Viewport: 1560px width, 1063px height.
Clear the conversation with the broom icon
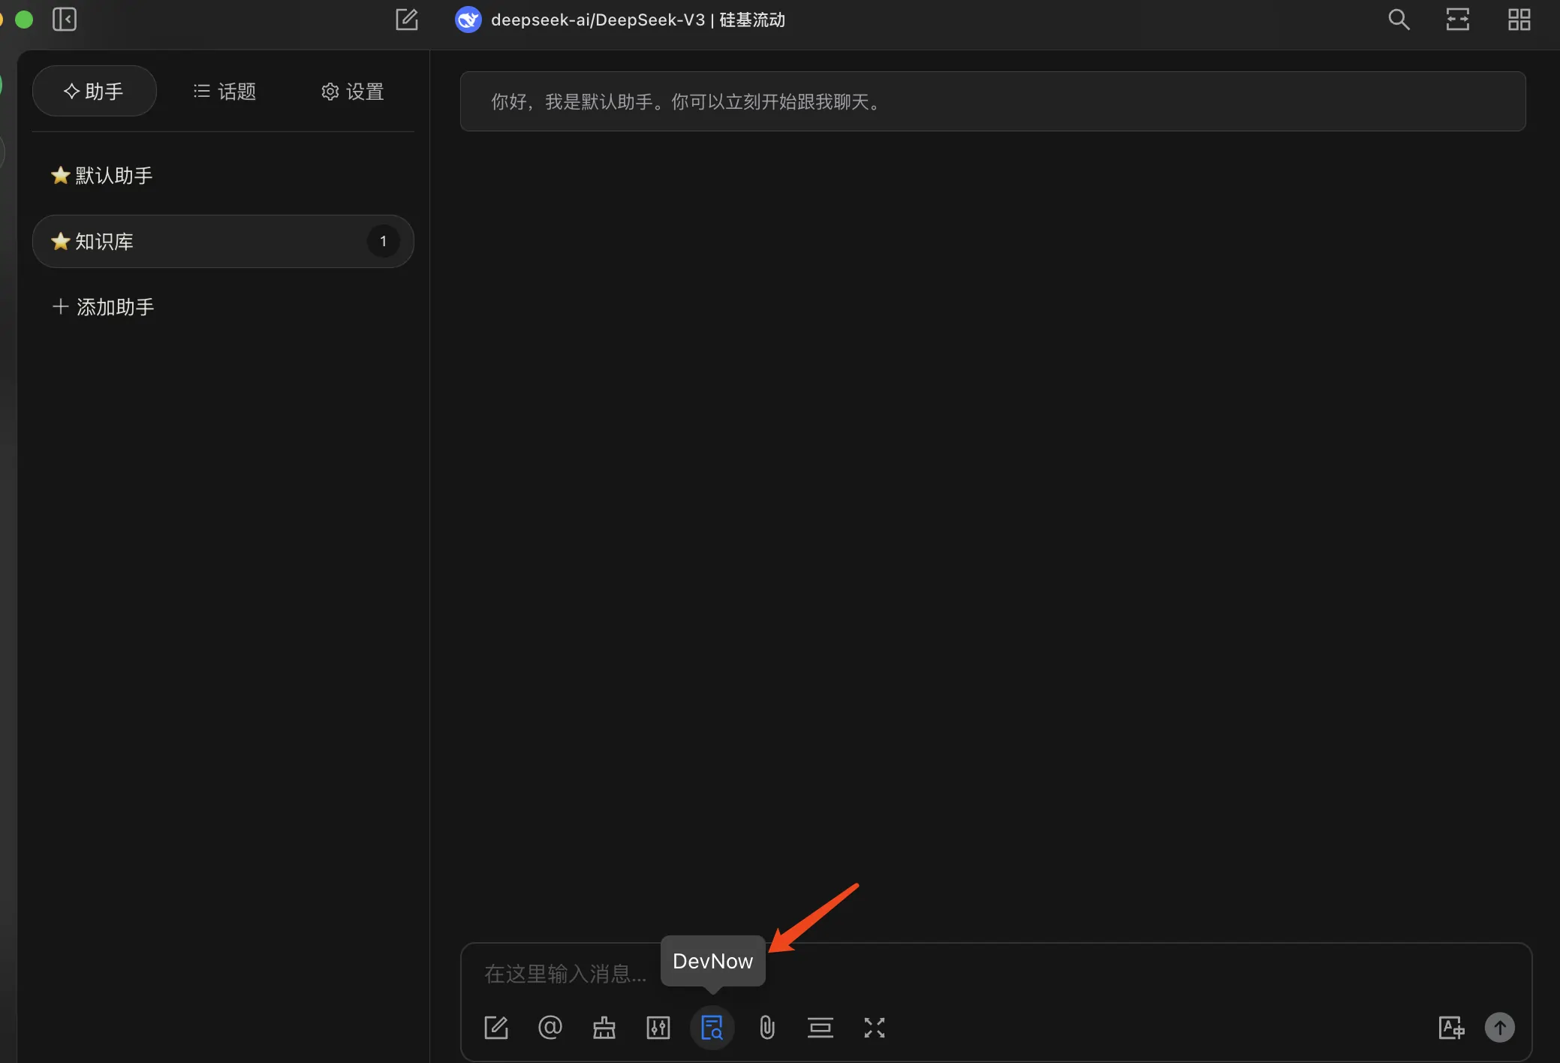click(604, 1028)
